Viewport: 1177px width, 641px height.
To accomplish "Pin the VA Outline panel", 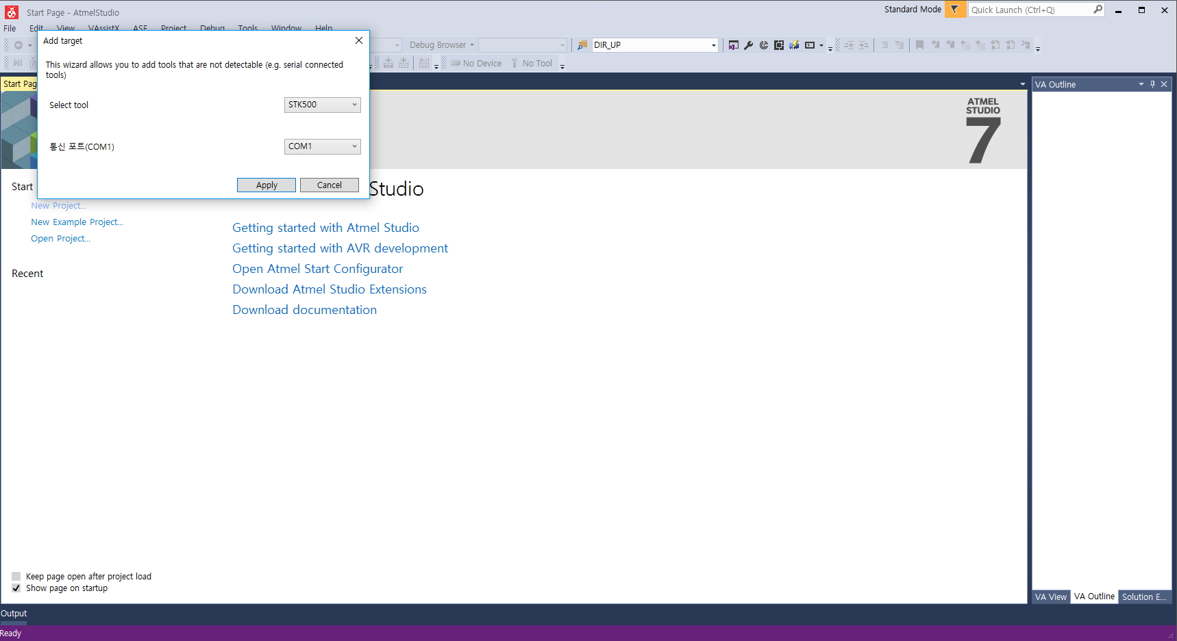I will [1152, 84].
